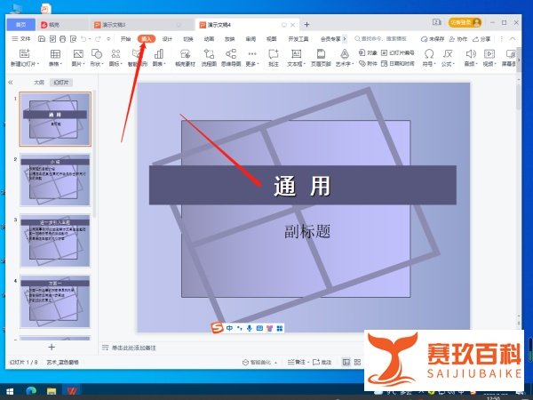This screenshot has width=533, height=400.
Task: Open the Transitions (切换) ribbon tab
Action: (188, 39)
